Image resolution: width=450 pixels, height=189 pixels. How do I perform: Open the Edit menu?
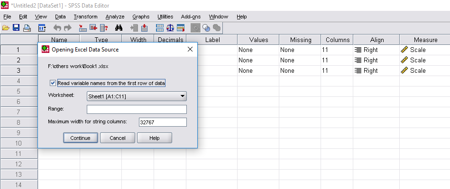tap(23, 17)
